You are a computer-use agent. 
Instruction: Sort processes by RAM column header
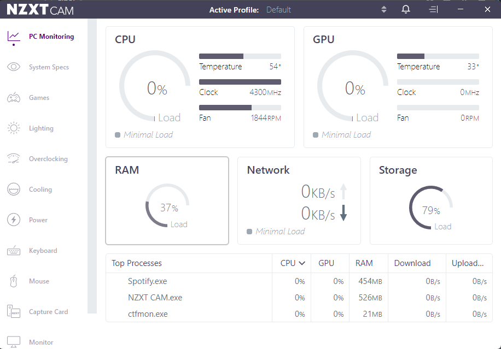[364, 263]
